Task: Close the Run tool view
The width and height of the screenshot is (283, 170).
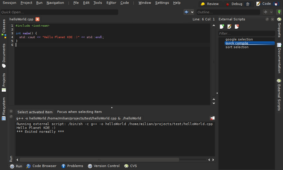Action: click(x=11, y=111)
